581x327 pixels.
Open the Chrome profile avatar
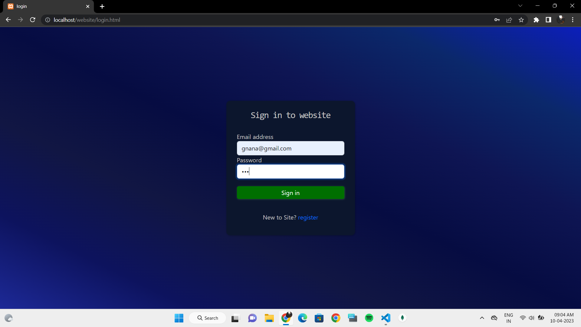pos(561,20)
